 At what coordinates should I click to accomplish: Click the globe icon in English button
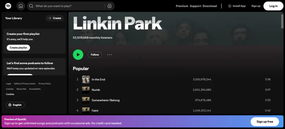[x=10, y=105]
